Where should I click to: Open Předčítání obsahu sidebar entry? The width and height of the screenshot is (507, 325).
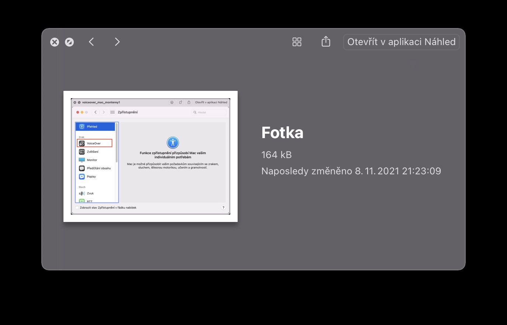click(x=99, y=168)
